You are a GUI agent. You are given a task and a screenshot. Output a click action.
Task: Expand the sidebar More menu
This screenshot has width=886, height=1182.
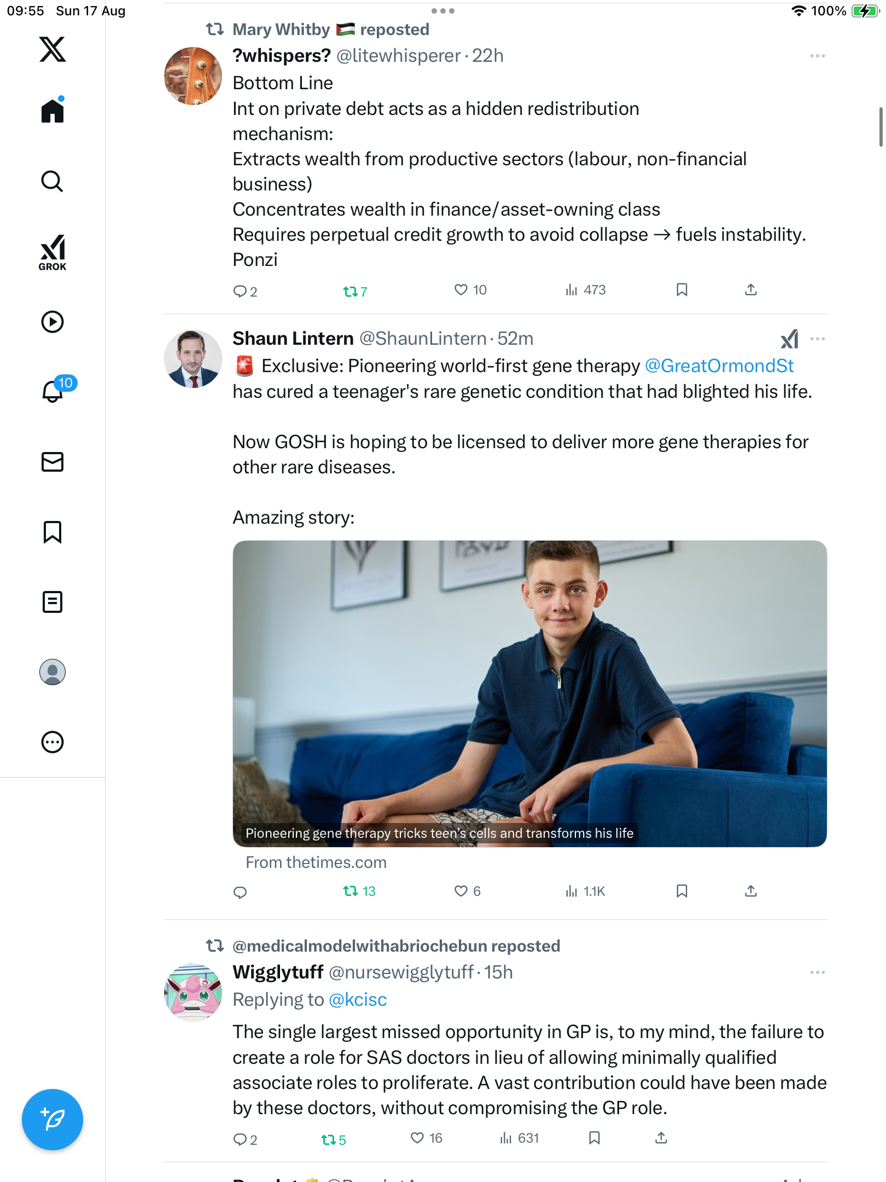pos(53,742)
